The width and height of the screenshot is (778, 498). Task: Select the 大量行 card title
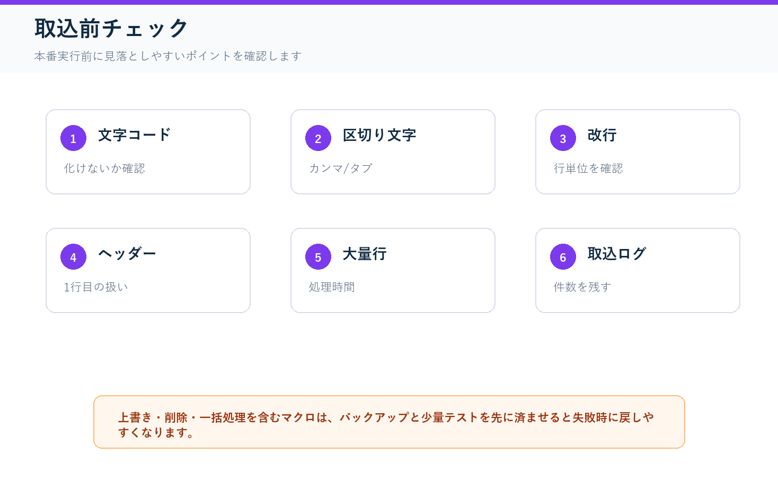pos(365,254)
